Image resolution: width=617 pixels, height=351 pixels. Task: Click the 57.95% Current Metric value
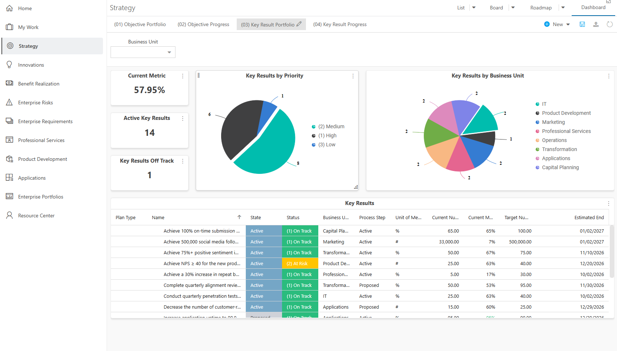coord(149,90)
